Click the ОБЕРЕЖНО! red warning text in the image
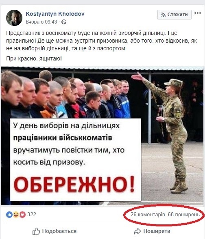The height and width of the screenshot is (239, 205). coord(74,184)
